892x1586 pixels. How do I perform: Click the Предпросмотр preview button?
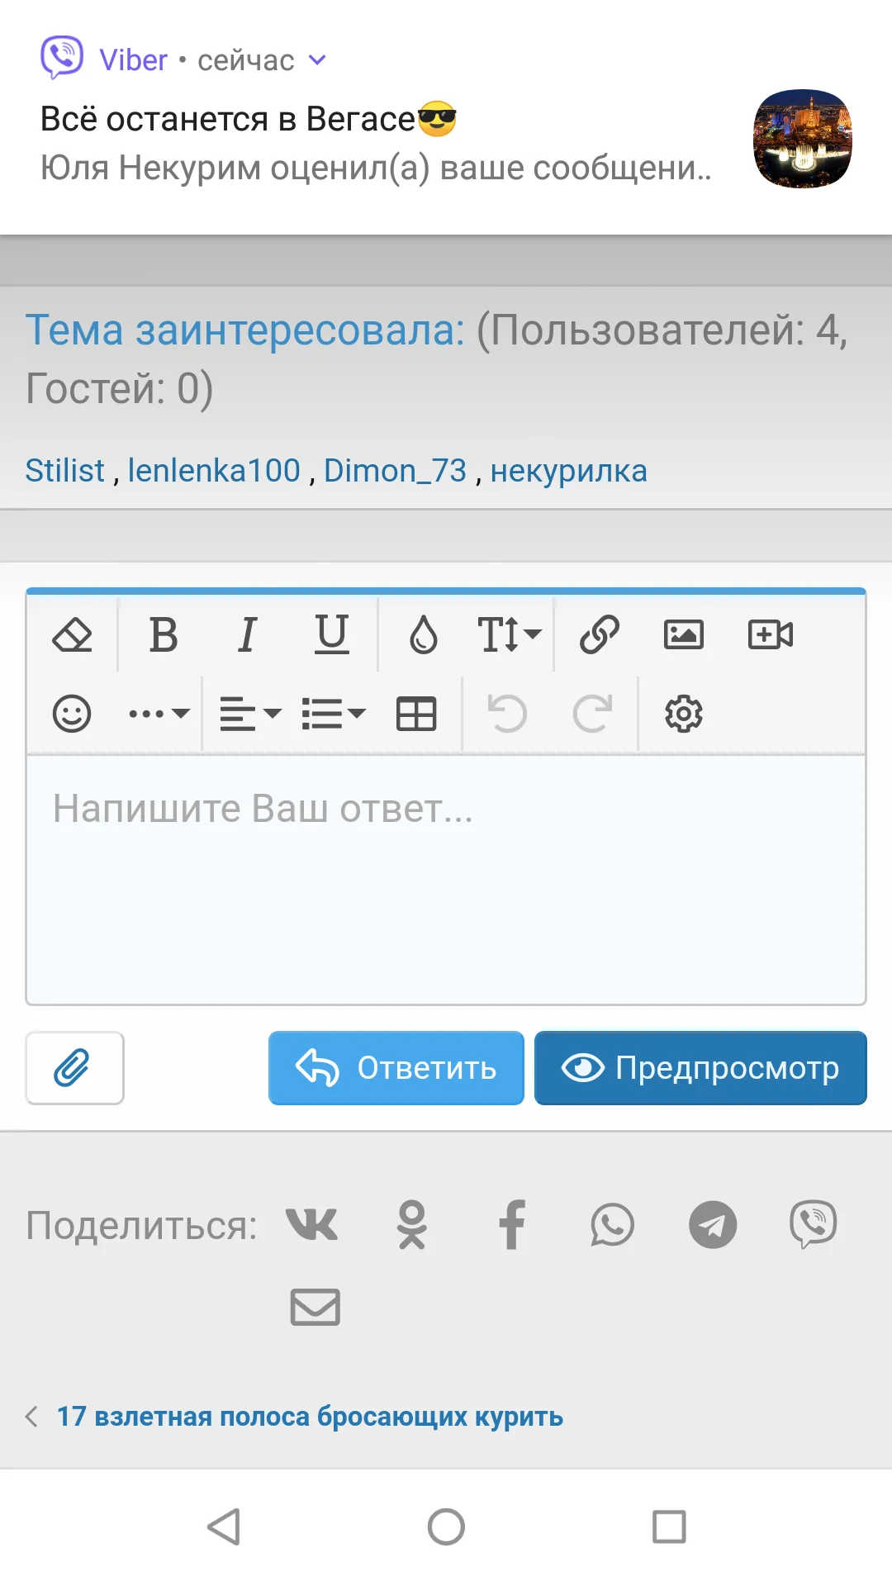click(700, 1068)
